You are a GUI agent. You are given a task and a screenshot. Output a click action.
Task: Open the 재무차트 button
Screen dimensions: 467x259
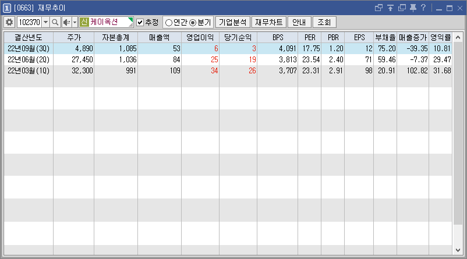click(x=269, y=22)
